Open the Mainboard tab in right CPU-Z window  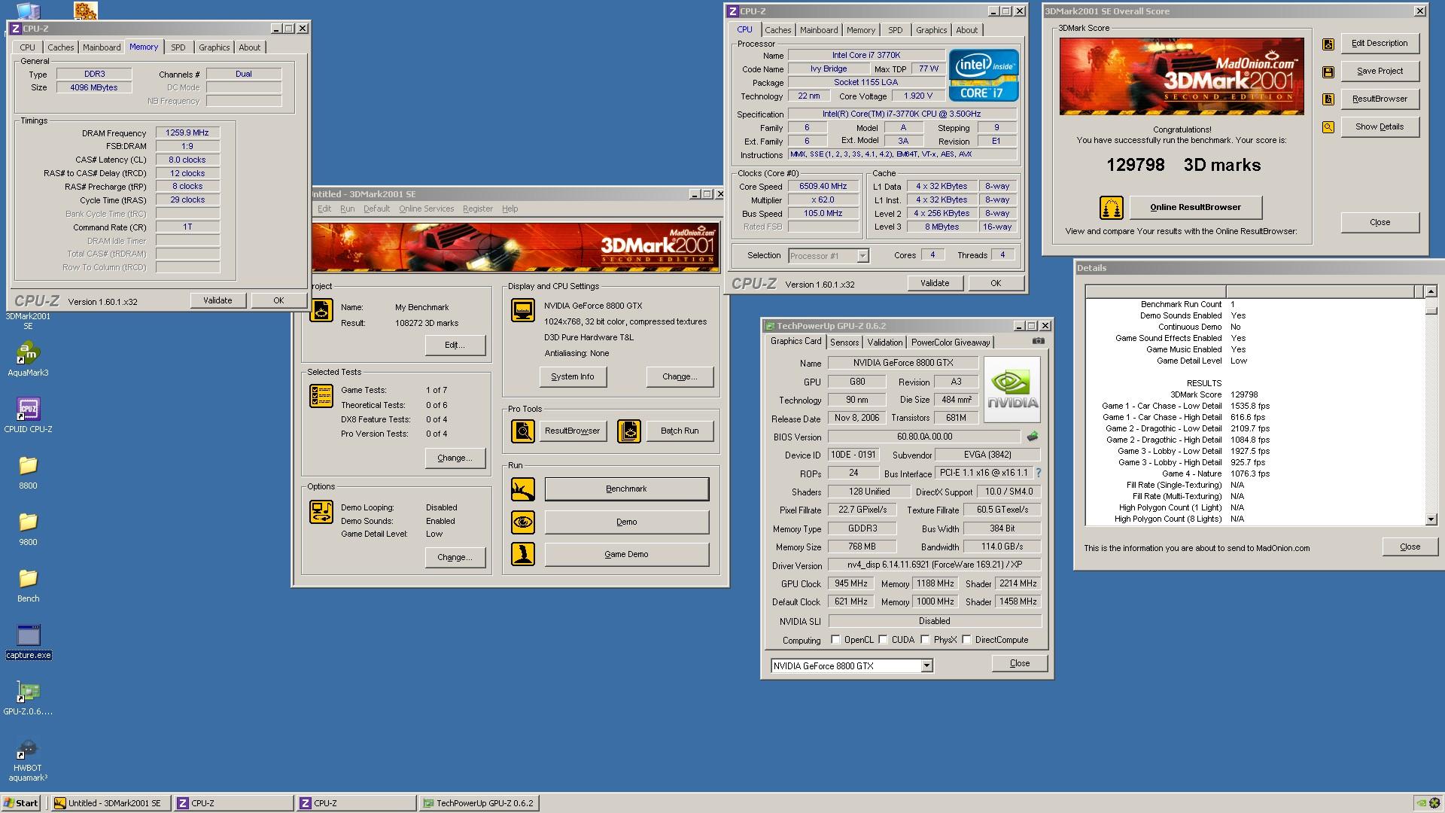(x=818, y=30)
